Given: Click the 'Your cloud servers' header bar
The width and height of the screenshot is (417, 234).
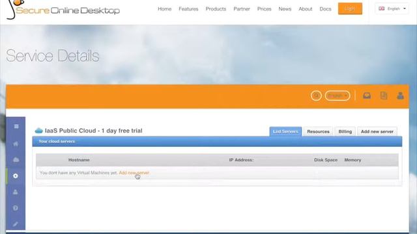Looking at the screenshot, I should [x=217, y=142].
